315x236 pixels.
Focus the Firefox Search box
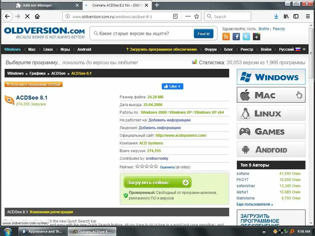tap(228, 17)
